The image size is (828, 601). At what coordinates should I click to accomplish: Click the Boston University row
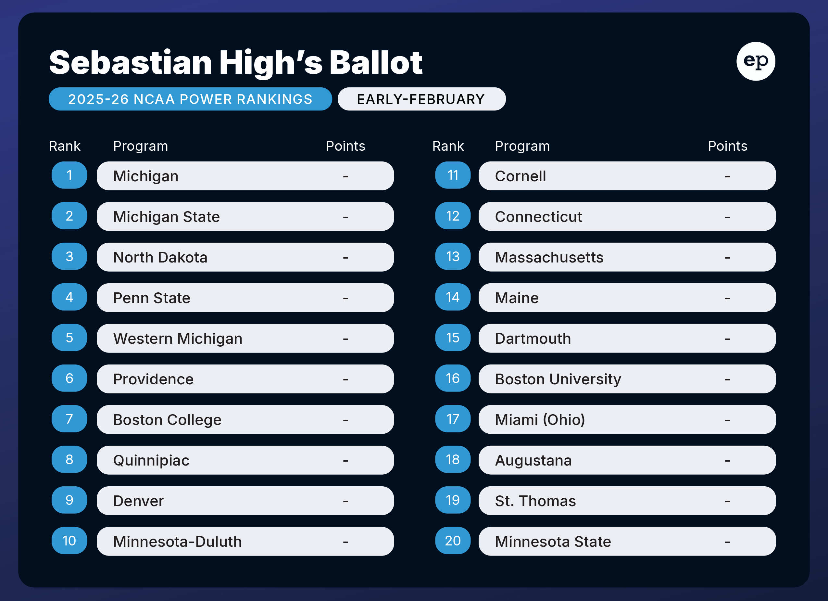point(627,379)
